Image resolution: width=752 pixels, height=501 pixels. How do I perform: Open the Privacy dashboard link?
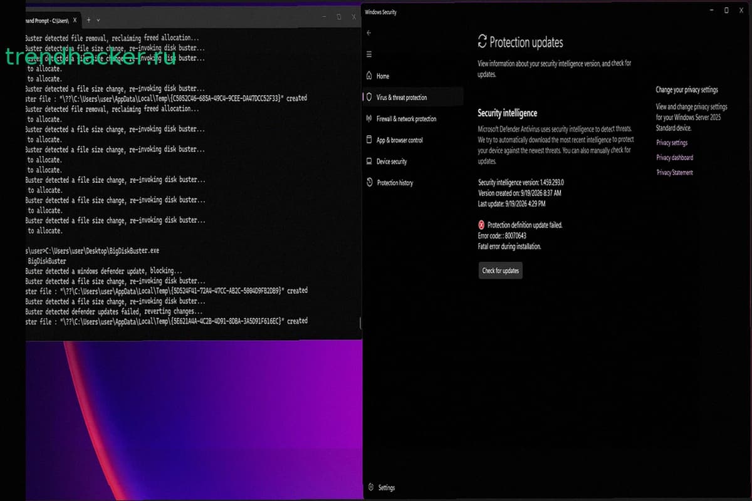coord(674,158)
